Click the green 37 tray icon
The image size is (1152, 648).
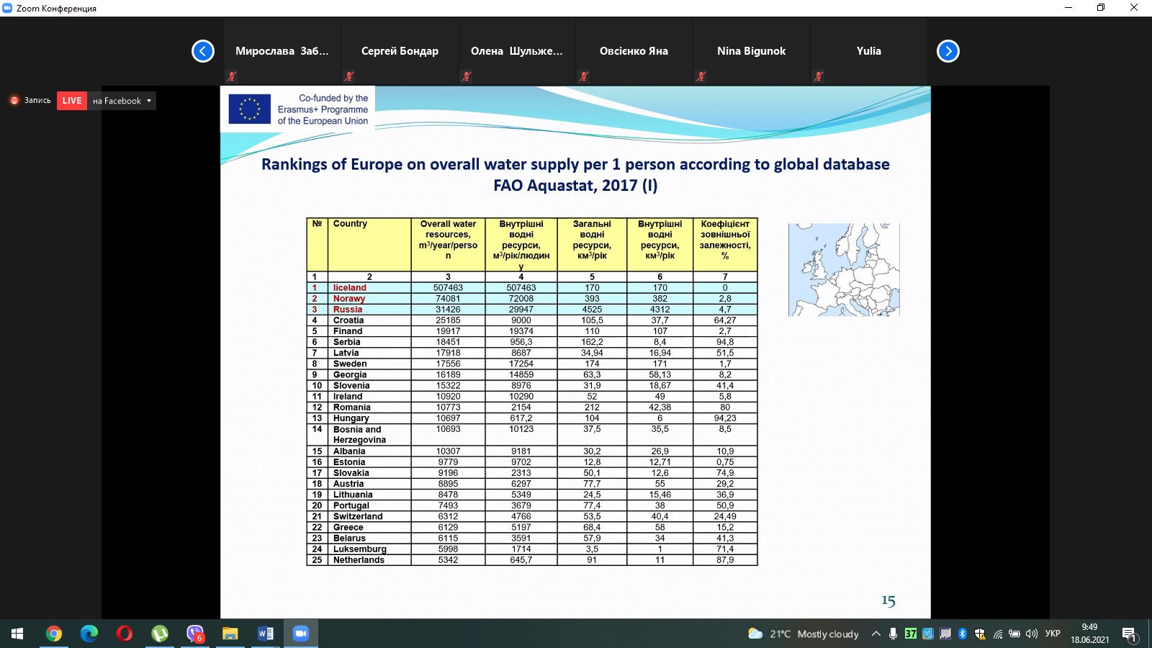(x=911, y=634)
